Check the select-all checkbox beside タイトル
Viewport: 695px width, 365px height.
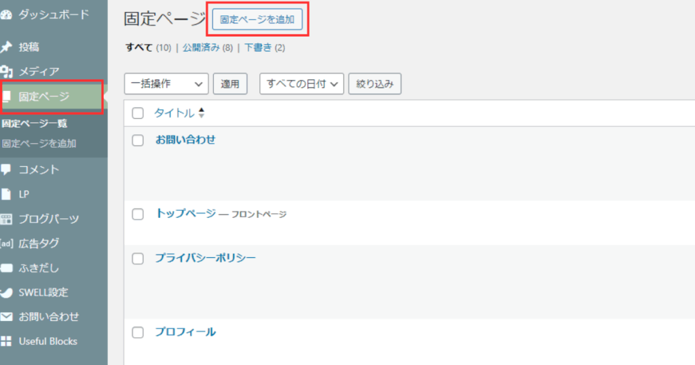tap(138, 113)
